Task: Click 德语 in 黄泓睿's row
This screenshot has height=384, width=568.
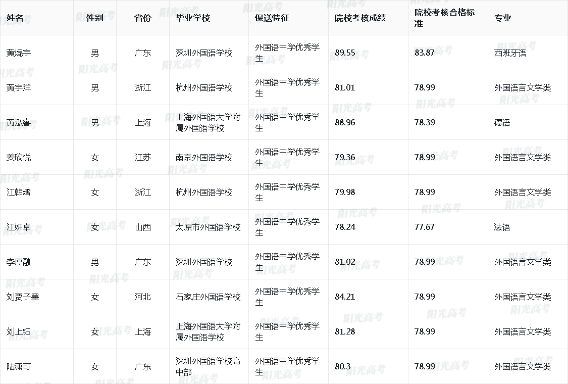Action: click(x=502, y=122)
